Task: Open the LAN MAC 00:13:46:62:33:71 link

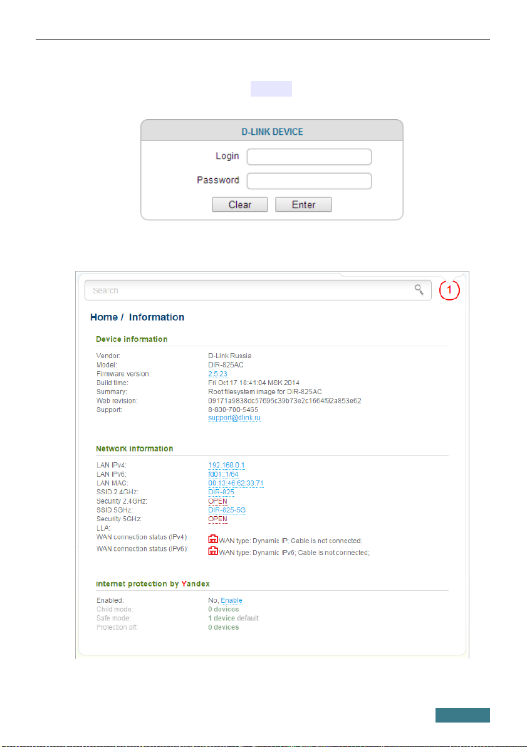Action: (236, 483)
